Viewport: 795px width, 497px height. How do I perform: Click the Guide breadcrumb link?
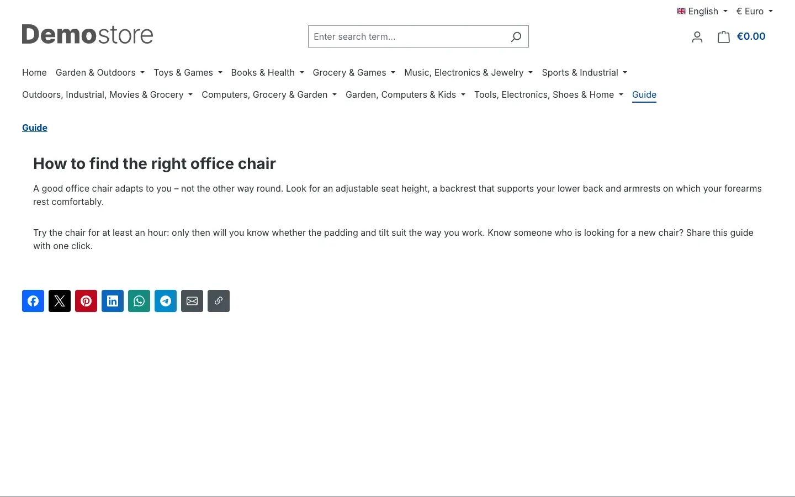35,128
